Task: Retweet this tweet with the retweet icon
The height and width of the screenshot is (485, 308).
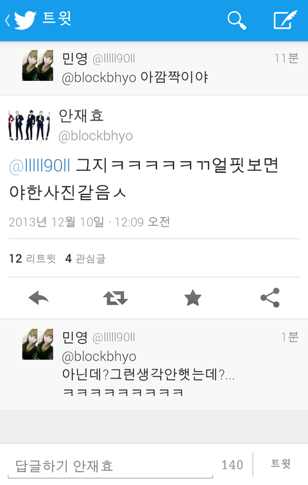Action: coord(116,298)
